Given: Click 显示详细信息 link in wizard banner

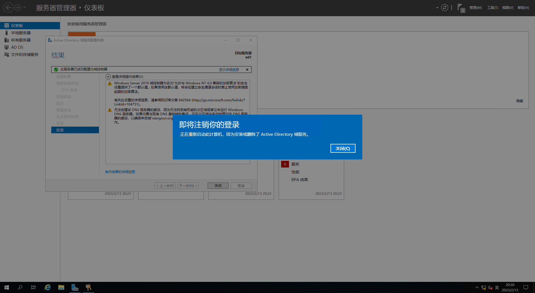Looking at the screenshot, I should (x=229, y=70).
